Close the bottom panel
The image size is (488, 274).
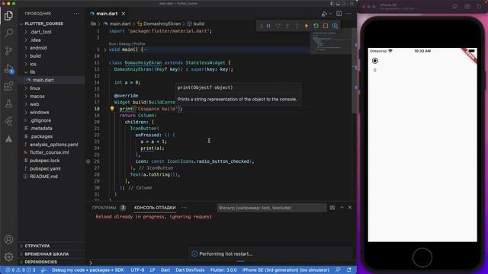click(x=350, y=207)
